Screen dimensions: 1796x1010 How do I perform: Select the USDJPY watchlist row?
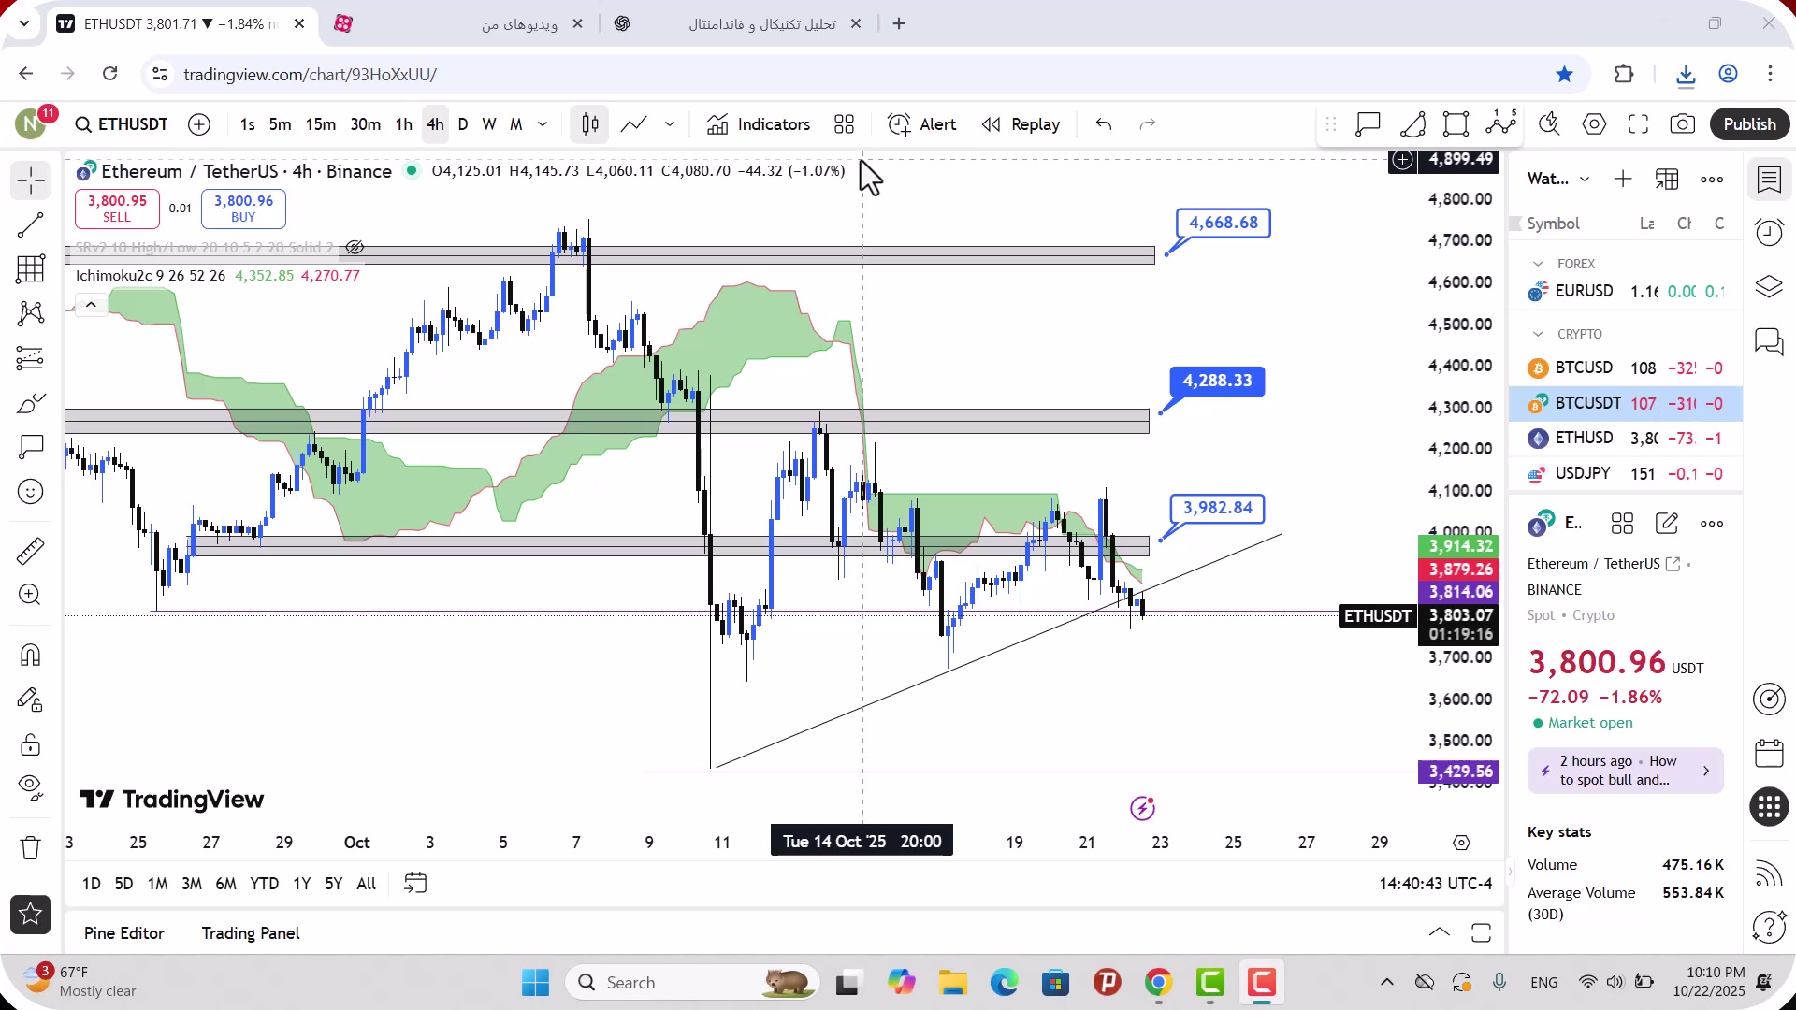click(1626, 473)
